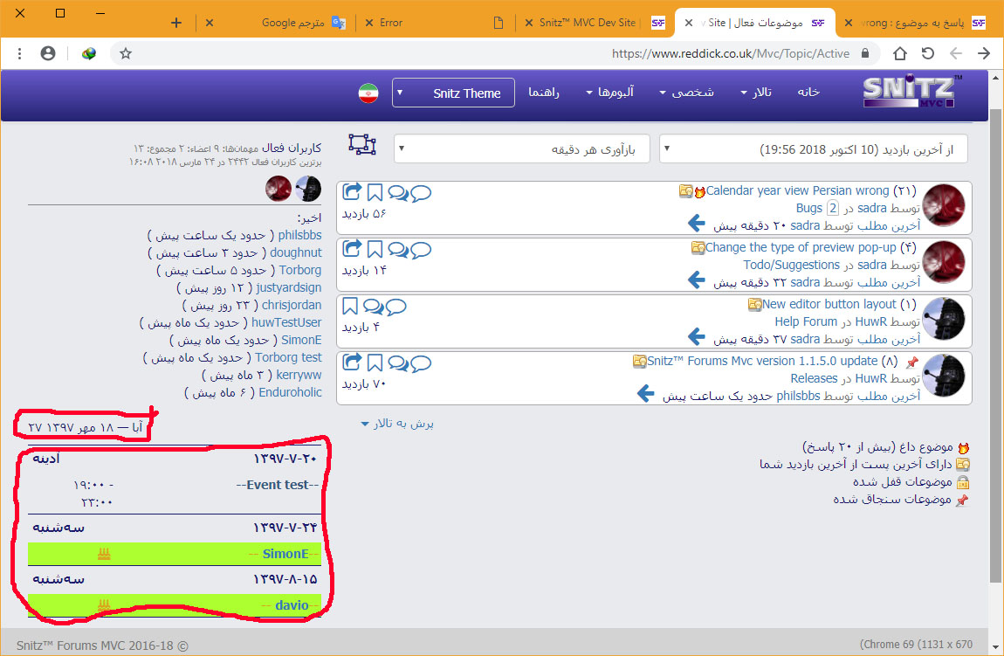Click the selection-box icon beside the refresh dropdown
1004x656 pixels.
tap(361, 145)
